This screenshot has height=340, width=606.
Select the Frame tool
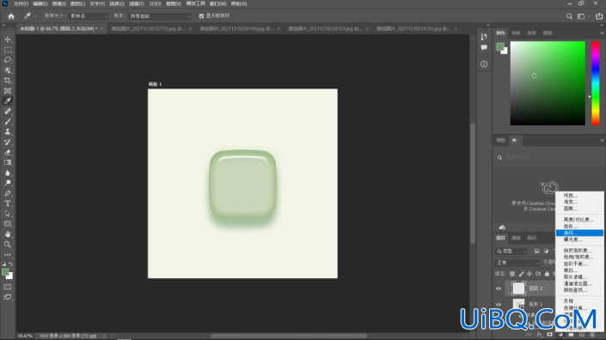[x=8, y=91]
